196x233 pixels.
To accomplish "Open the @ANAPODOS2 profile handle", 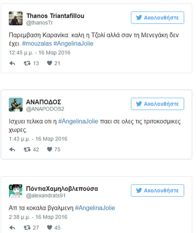I will tap(45, 109).
